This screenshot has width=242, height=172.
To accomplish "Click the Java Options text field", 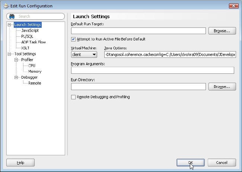I will tap(170, 54).
